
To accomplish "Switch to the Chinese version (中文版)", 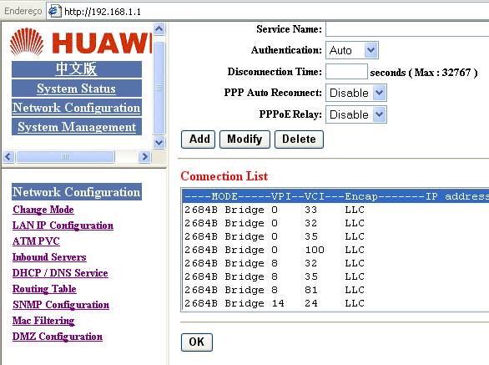I will click(77, 69).
